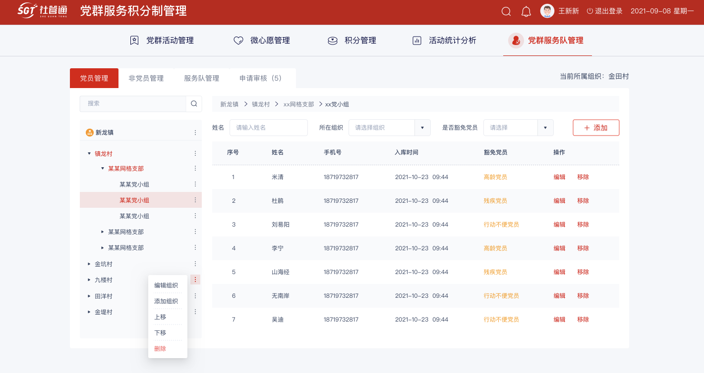Screen dimensions: 704x373
Task: Click the user avatar for 王新新
Action: tap(547, 11)
